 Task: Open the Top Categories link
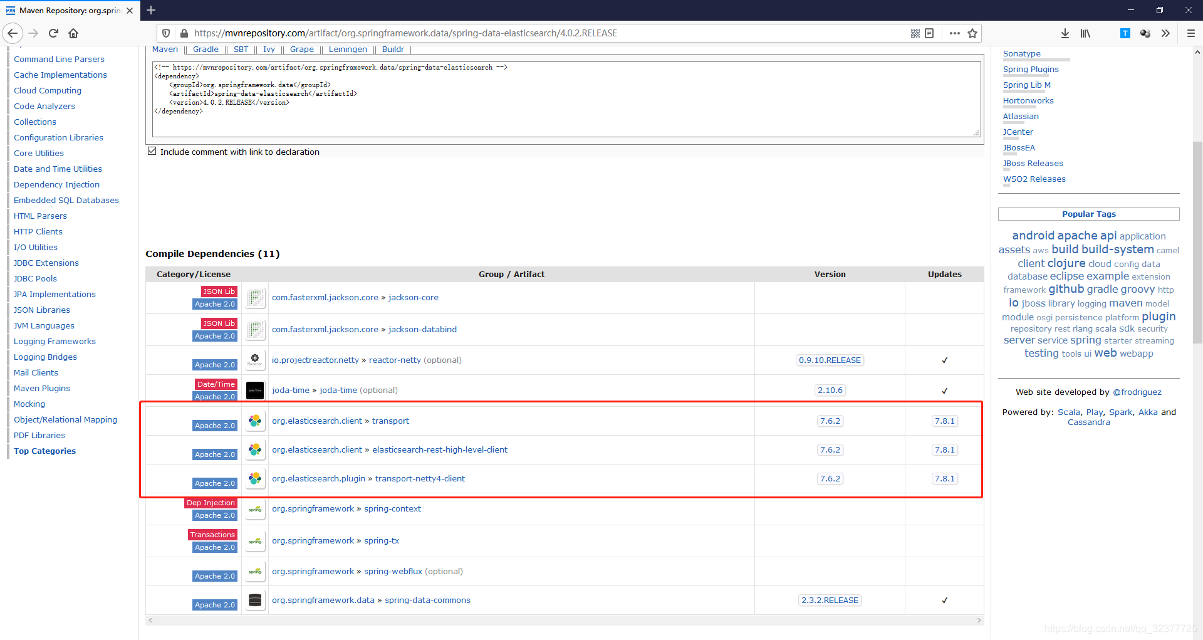(x=44, y=451)
